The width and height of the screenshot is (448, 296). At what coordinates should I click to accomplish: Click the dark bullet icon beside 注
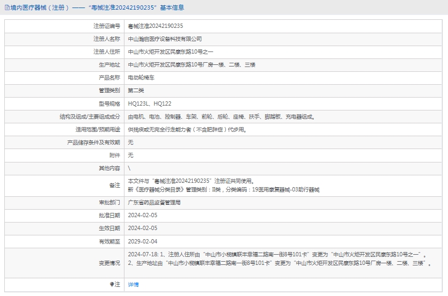tap(112, 284)
